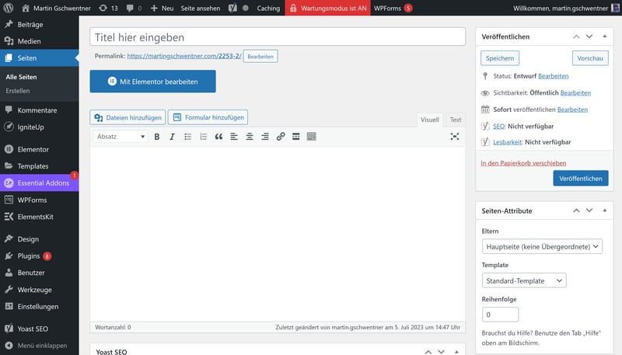Click the blue Veröffentlichen button

pyautogui.click(x=580, y=179)
